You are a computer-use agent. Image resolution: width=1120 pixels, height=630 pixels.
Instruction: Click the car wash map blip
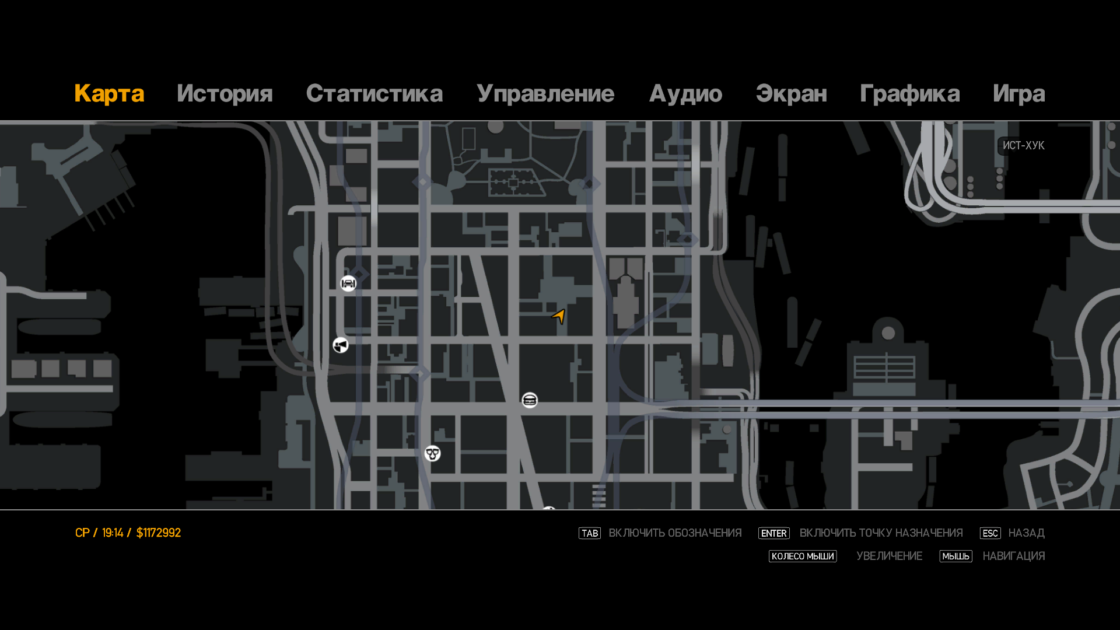tap(348, 283)
